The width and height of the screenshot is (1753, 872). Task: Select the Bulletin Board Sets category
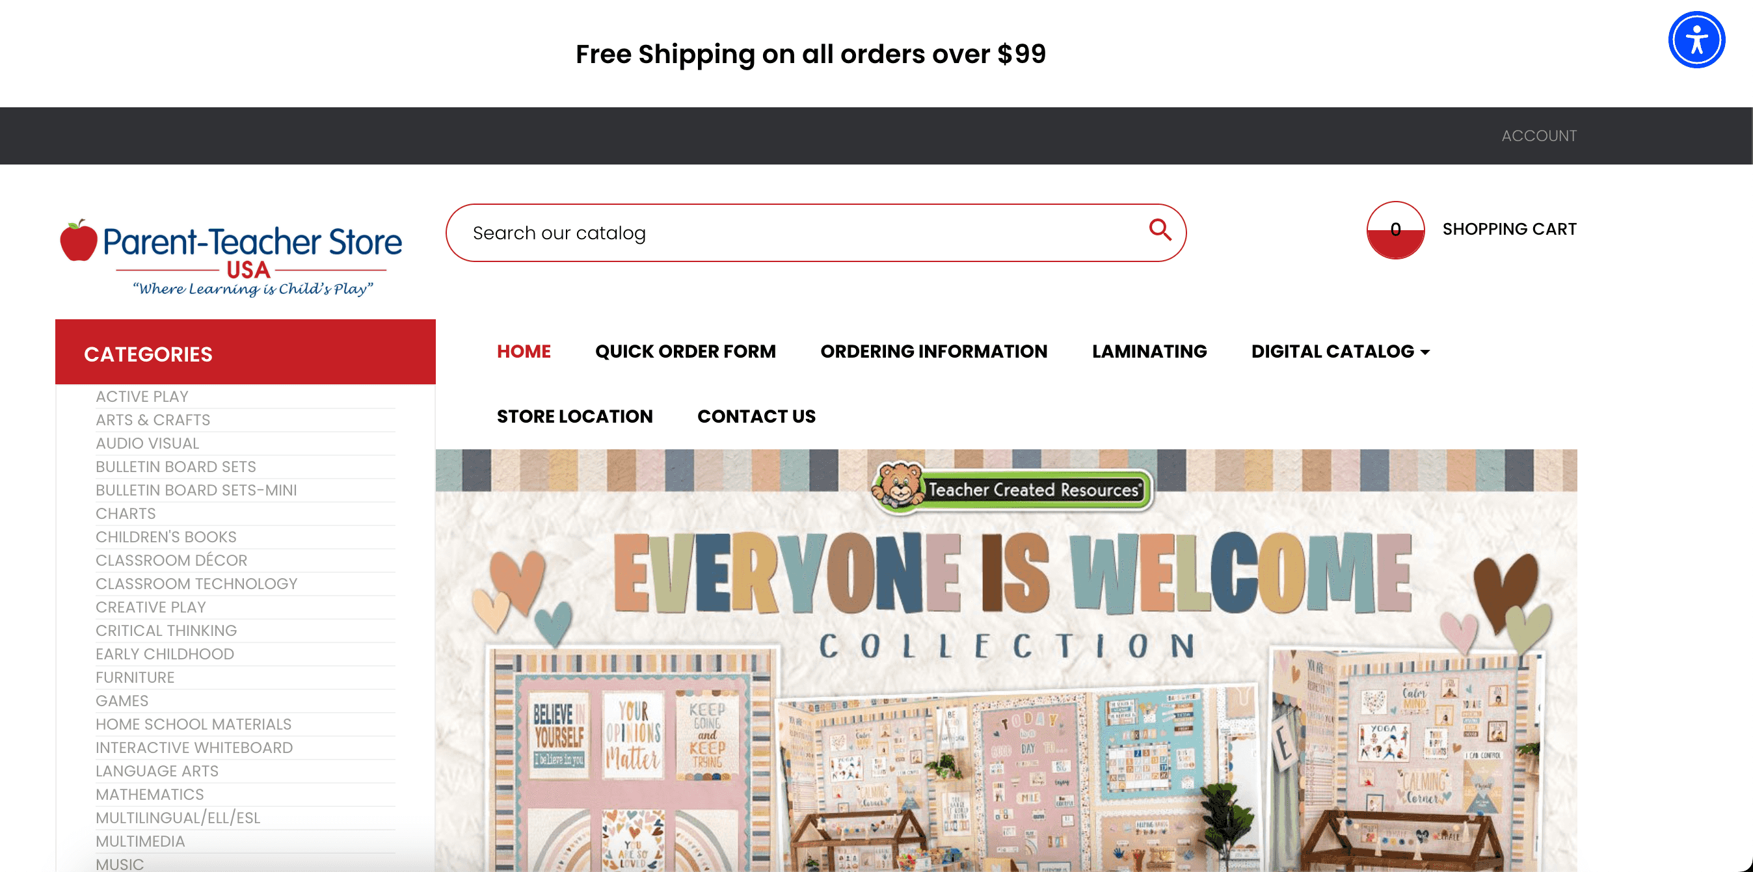[176, 467]
